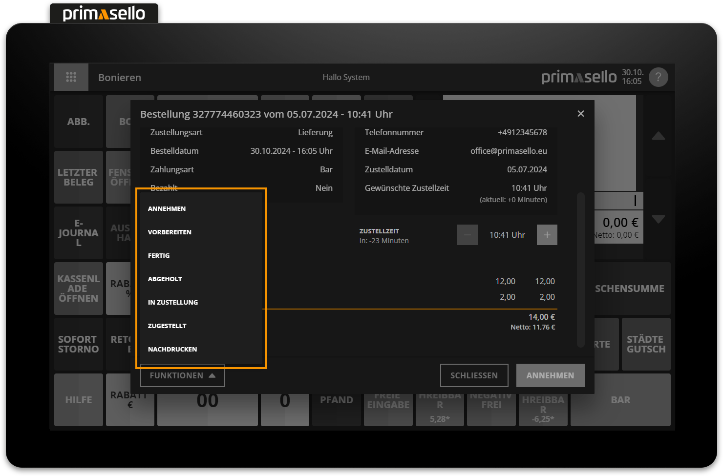Mark order as Fertig

pyautogui.click(x=159, y=255)
